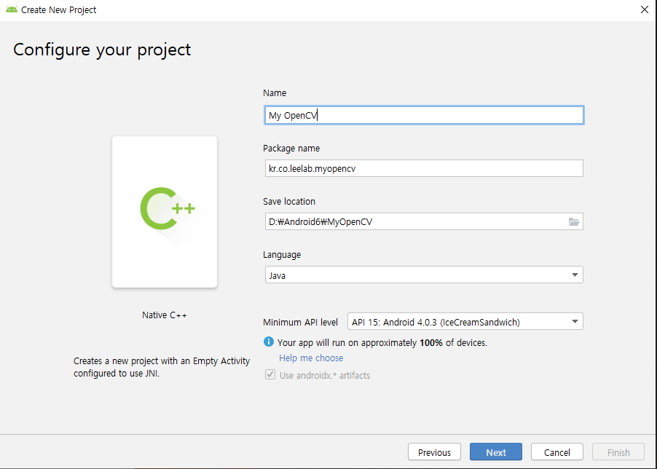Open the Language dropdown showing Java
657x469 pixels.
pos(422,275)
